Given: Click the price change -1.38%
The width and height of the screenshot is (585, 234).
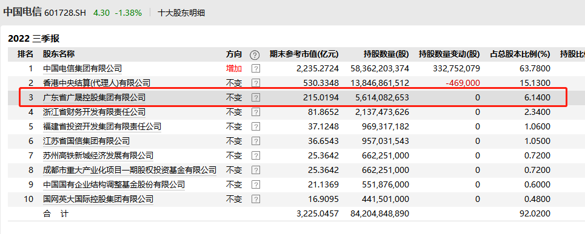Looking at the screenshot, I should coord(129,13).
